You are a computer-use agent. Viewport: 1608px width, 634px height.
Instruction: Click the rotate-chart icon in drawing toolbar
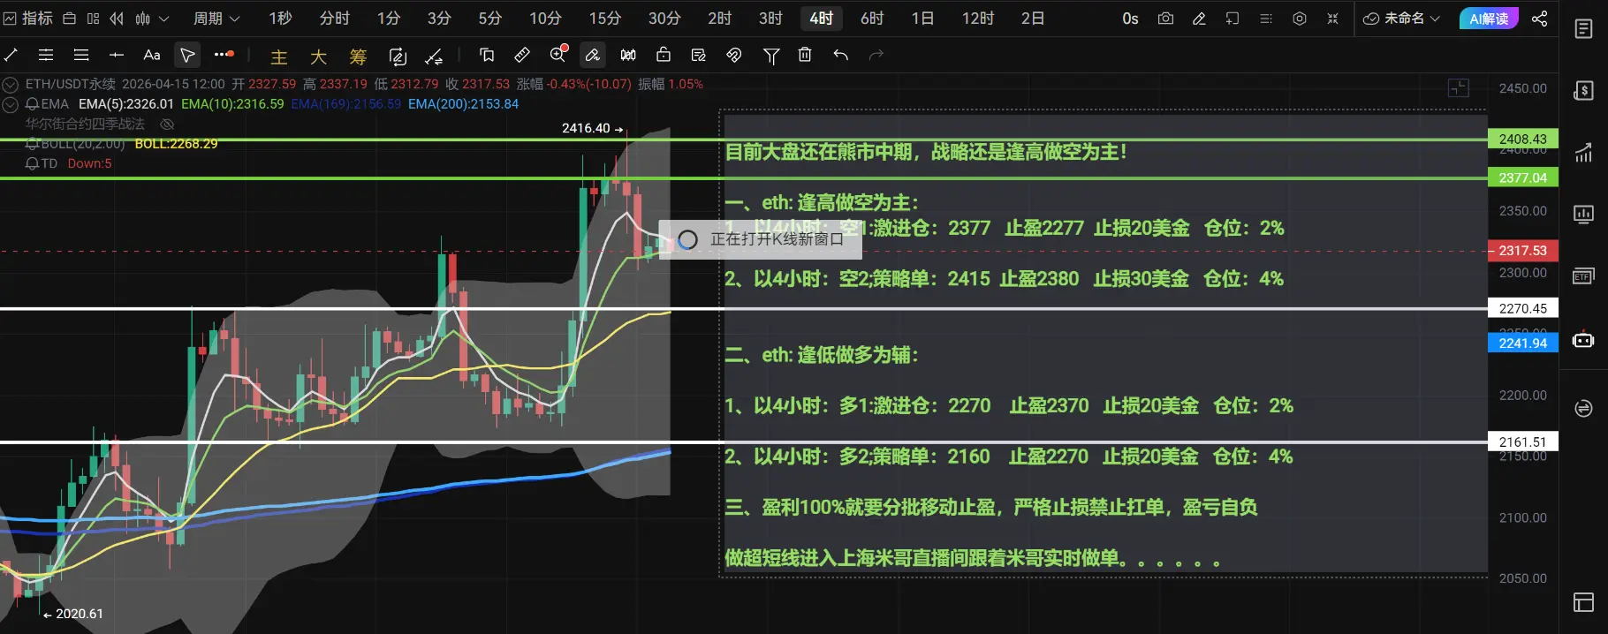click(398, 57)
